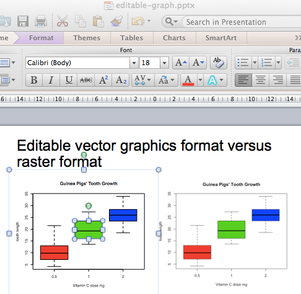
Task: Click the Decrease Indent icon
Action: pos(293,63)
